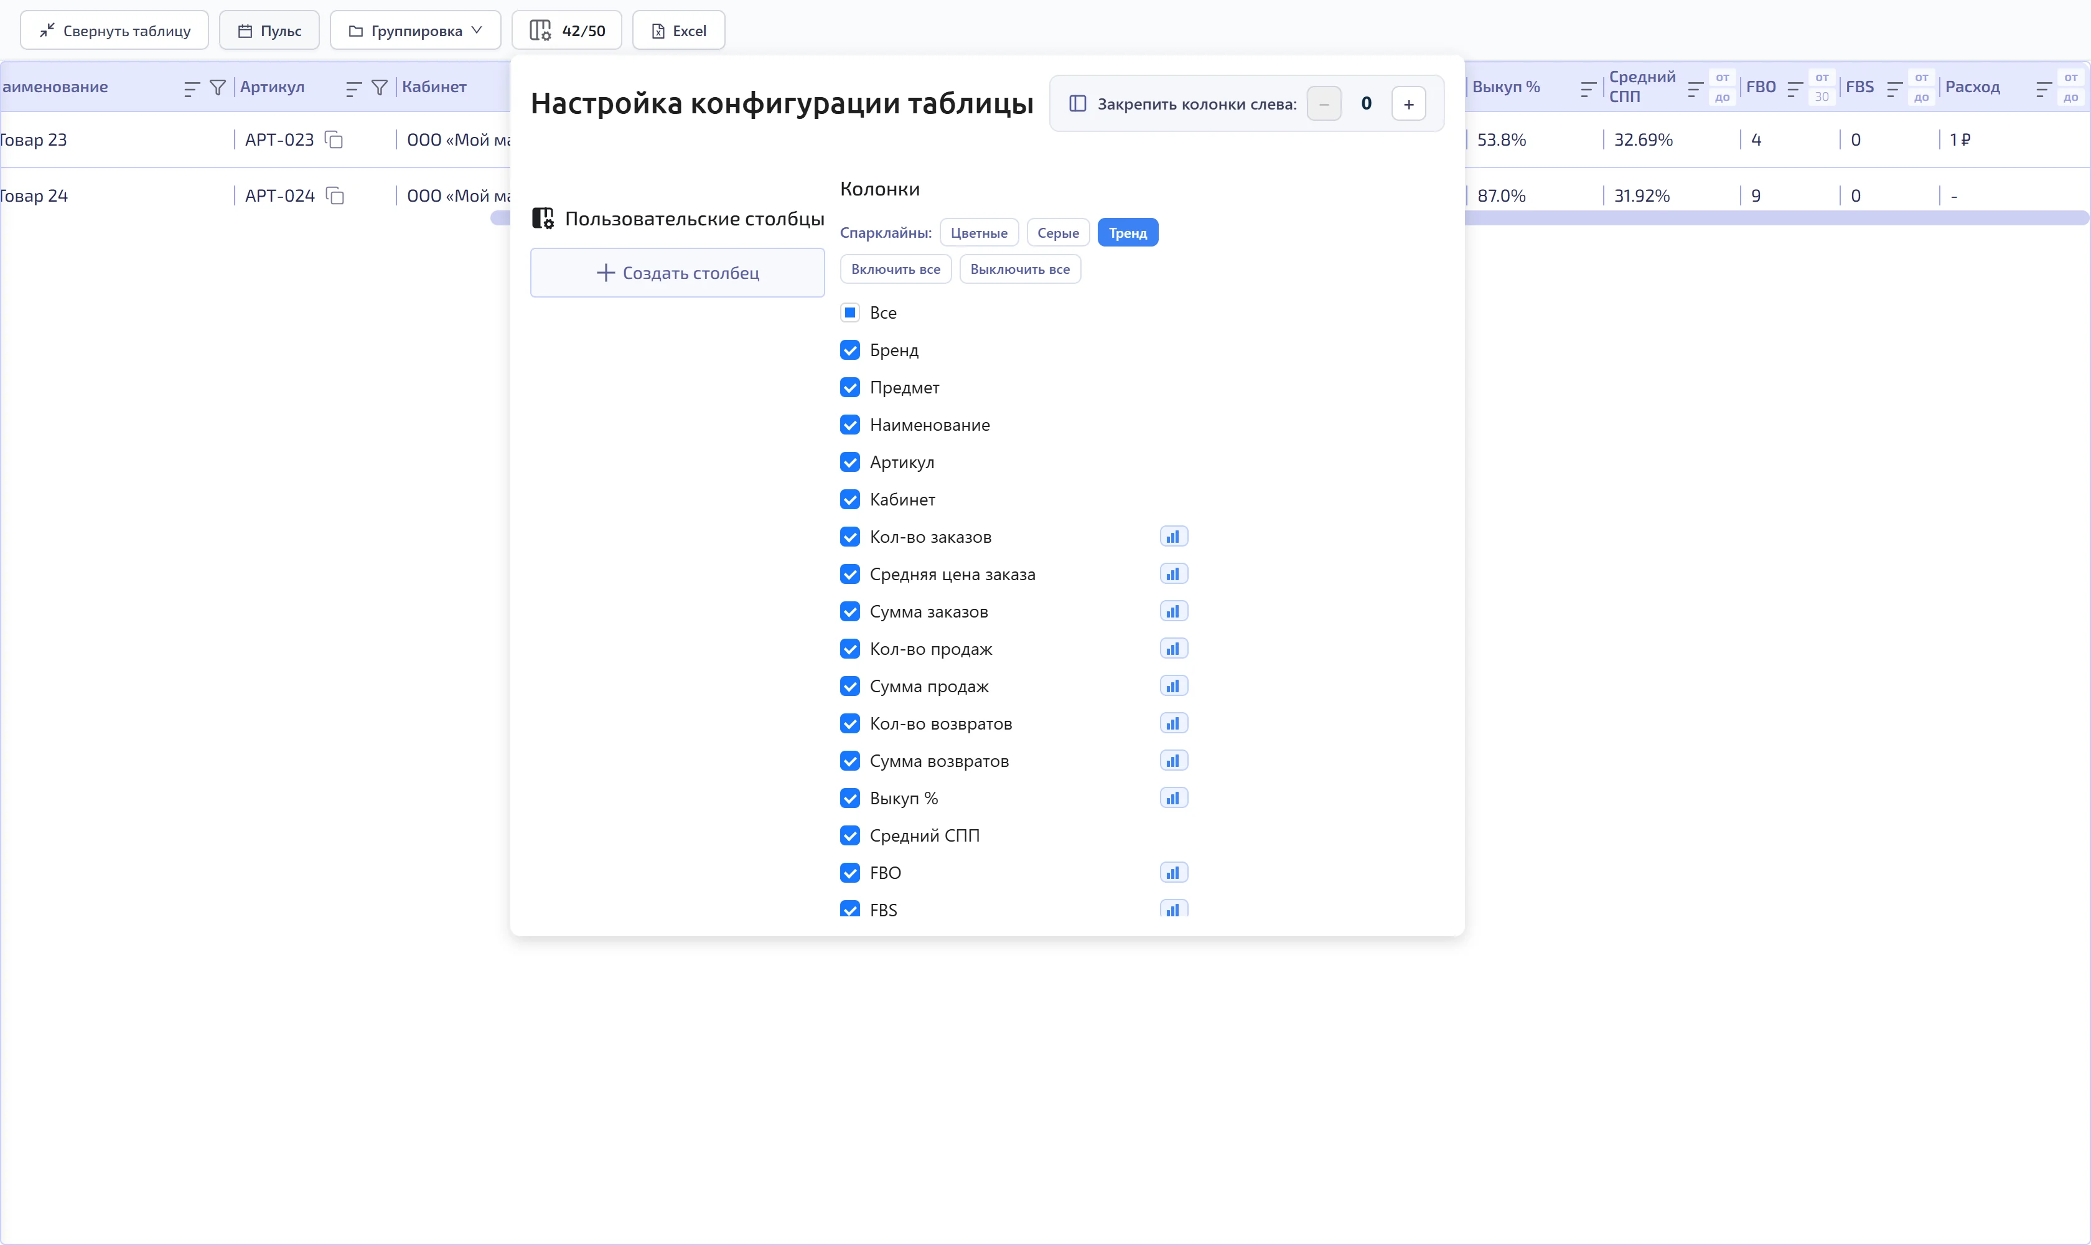Toggle the Все checkbox
This screenshot has height=1245, width=2091.
tap(849, 313)
